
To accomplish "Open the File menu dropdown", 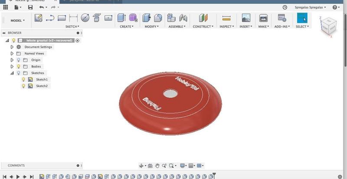I will 18,7.
